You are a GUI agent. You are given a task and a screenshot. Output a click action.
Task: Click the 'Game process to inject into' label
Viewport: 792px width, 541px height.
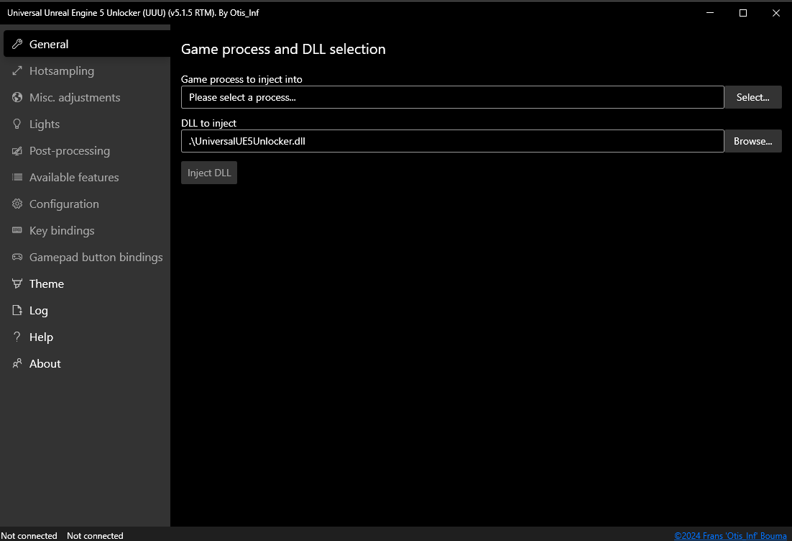click(241, 79)
